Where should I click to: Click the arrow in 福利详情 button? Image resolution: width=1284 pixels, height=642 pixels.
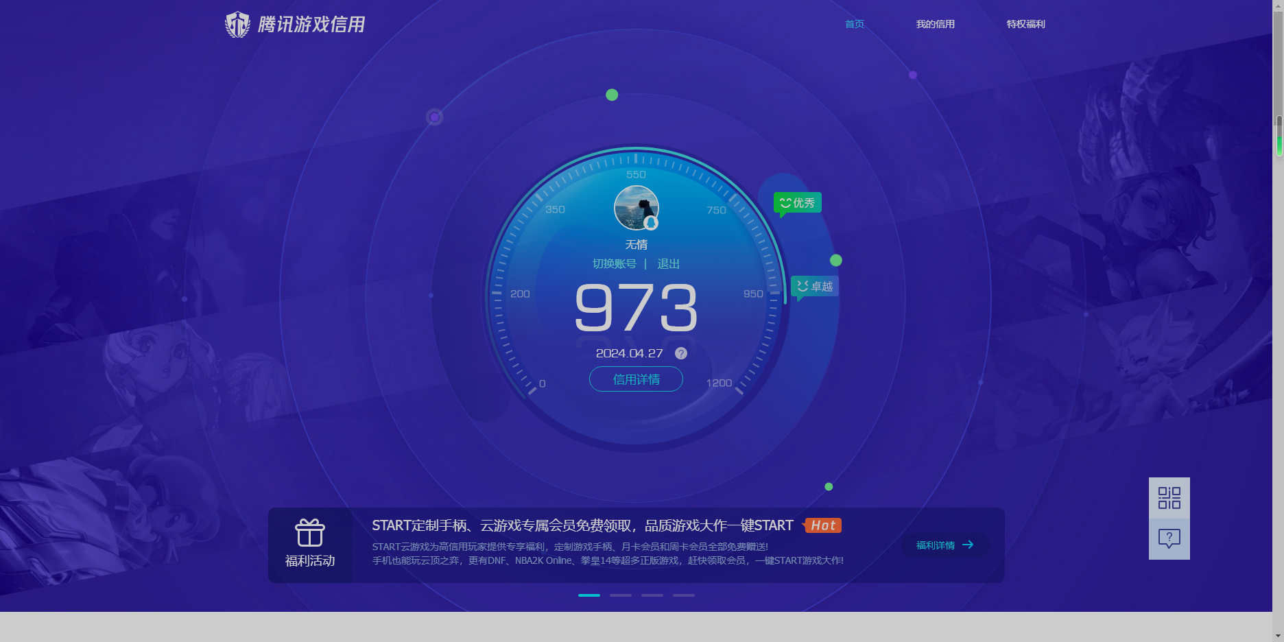[x=968, y=545]
